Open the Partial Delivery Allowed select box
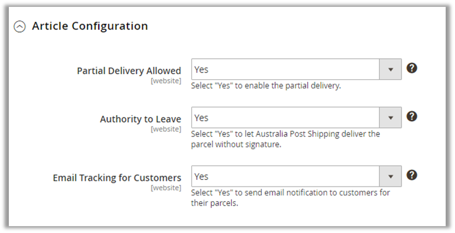The image size is (455, 233). (285, 69)
